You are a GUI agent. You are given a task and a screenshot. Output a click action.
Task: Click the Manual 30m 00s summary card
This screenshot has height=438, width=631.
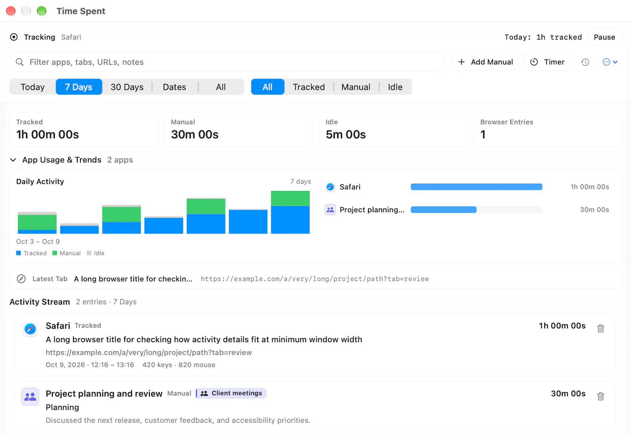click(238, 129)
